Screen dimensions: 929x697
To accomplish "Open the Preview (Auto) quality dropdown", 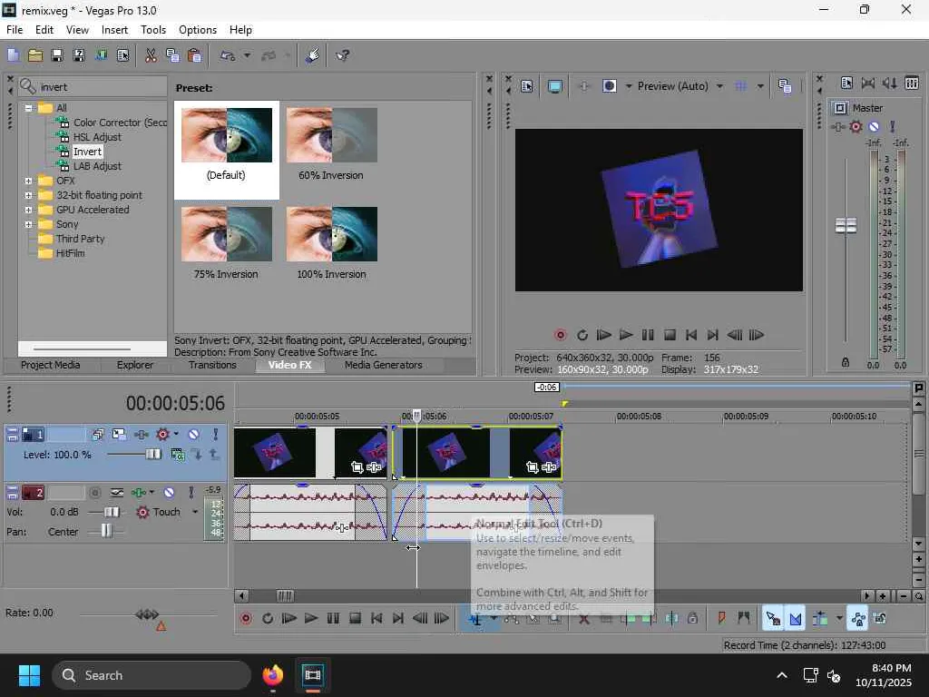I will [680, 86].
